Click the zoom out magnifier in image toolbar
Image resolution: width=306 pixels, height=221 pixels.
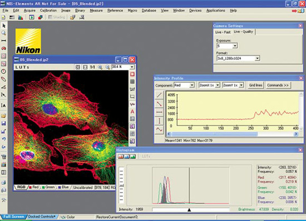(107, 67)
